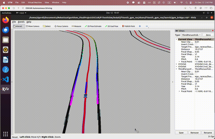This screenshot has height=139, width=215.
Task: Toggle Focal Shape checkbox under Current View
Action: 196,54
